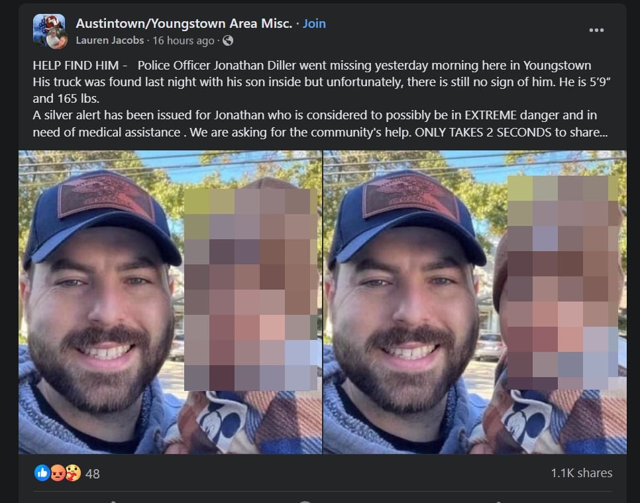The image size is (640, 503).
Task: Click the "HELP FIND HIM" post text
Action: click(x=76, y=66)
